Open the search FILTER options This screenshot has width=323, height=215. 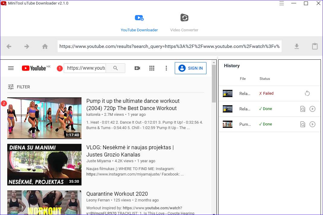pyautogui.click(x=19, y=87)
